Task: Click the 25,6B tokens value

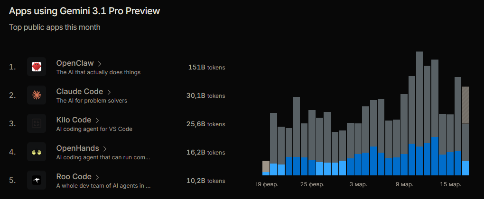Action: coord(205,124)
